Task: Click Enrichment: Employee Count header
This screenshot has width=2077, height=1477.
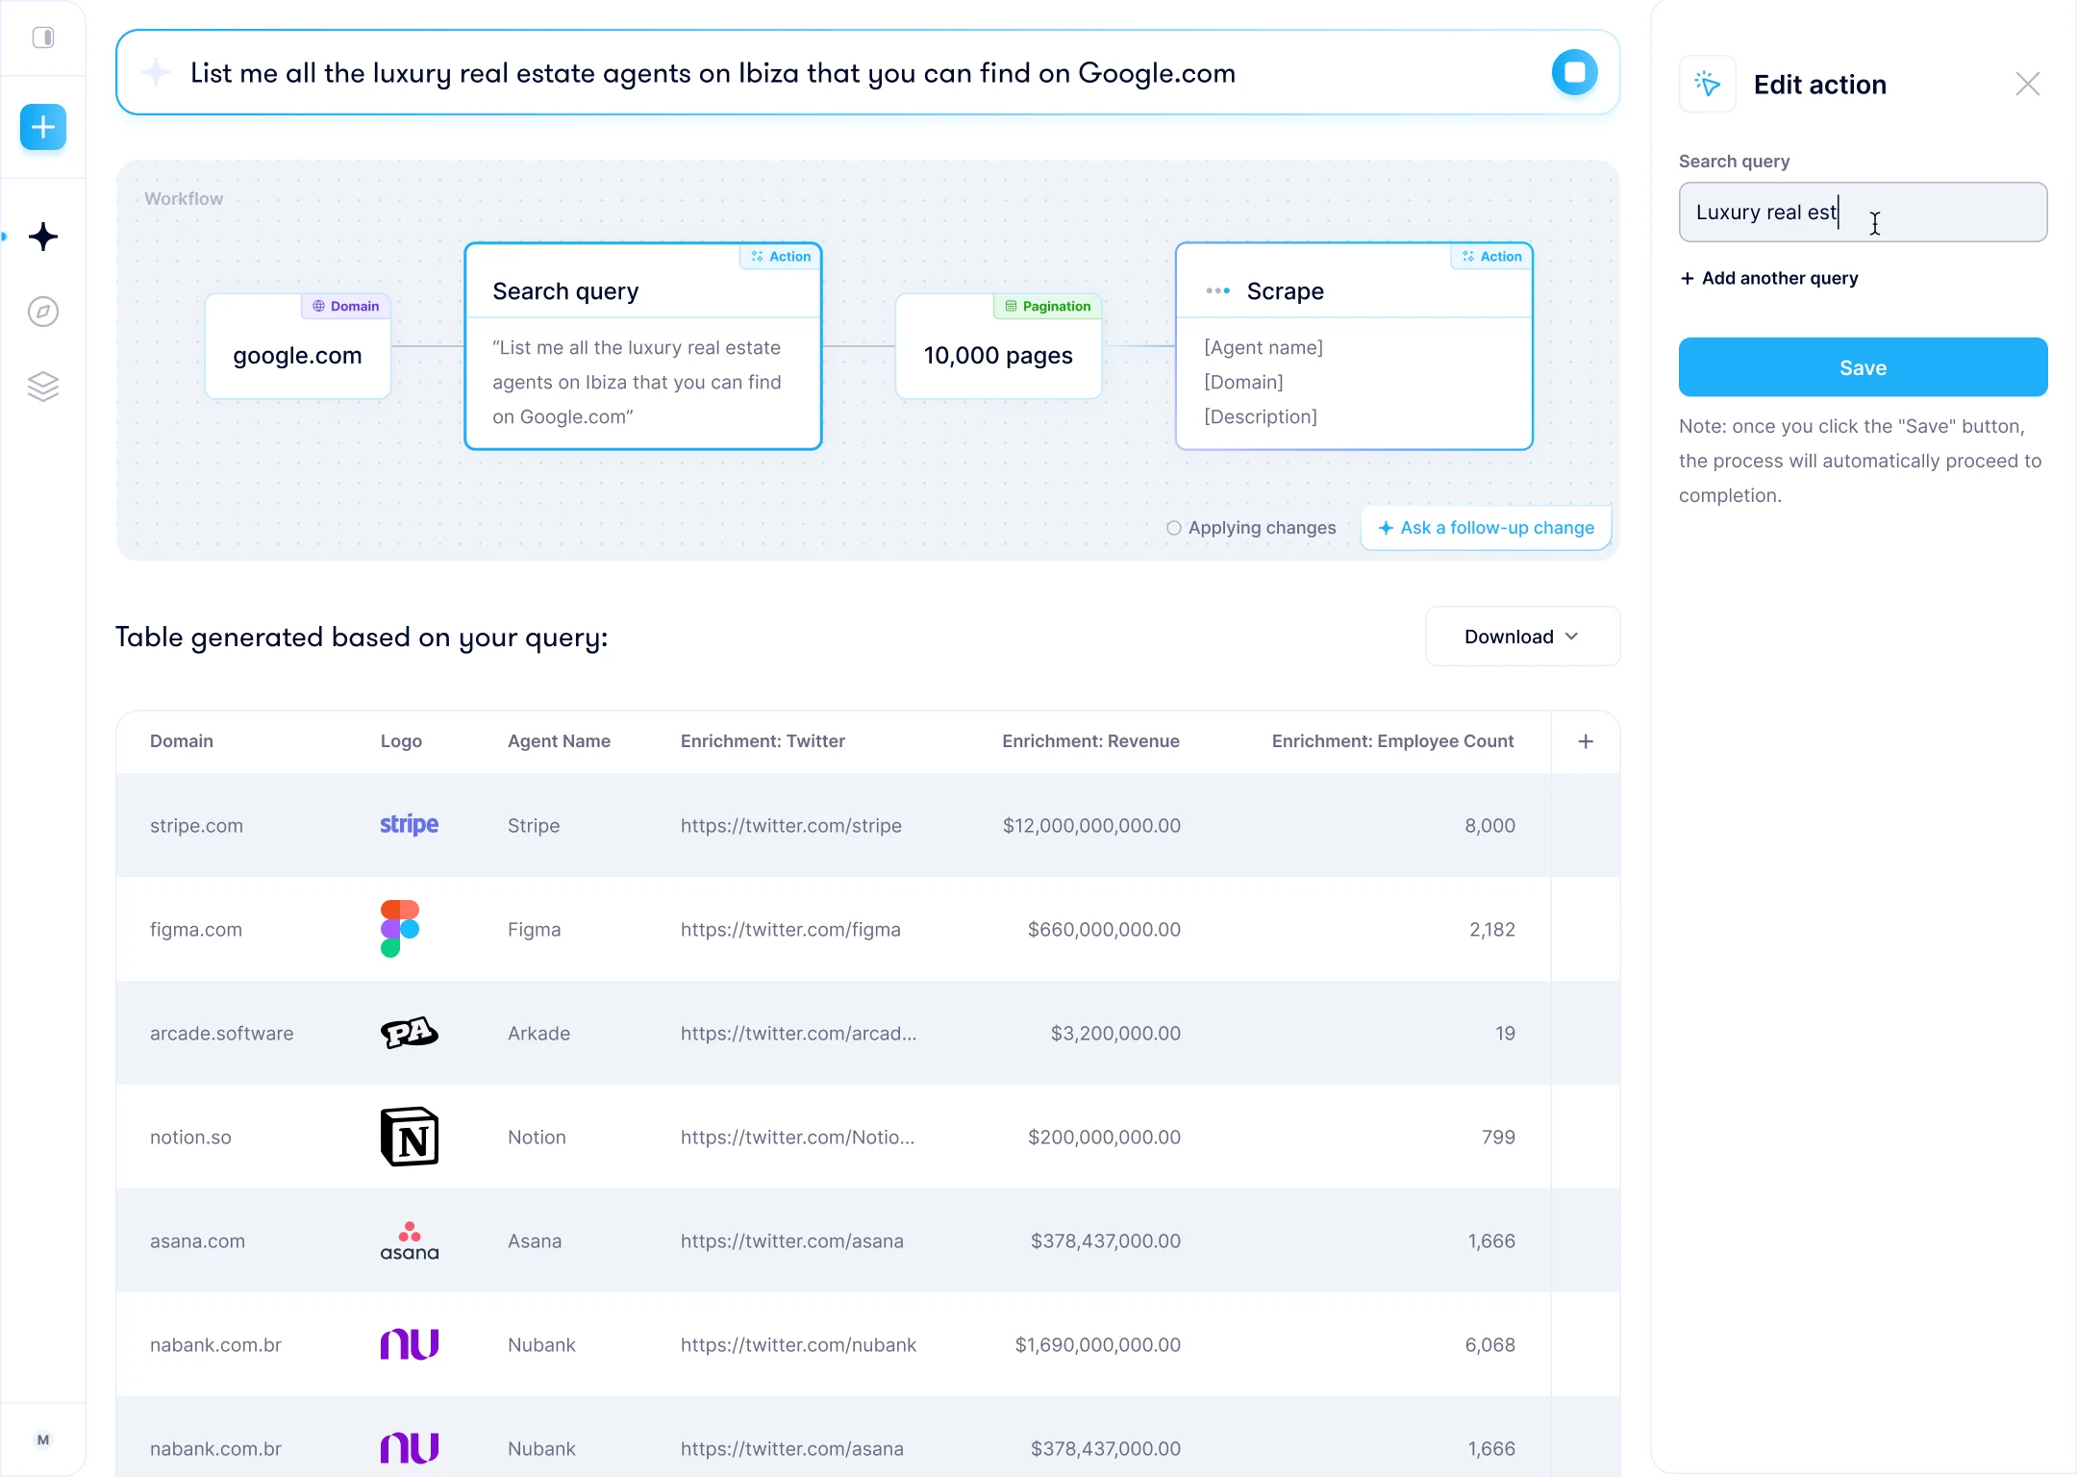Action: (x=1392, y=741)
